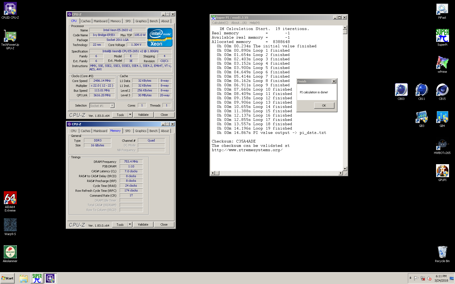Click the Intel Xeon logo in CPU-Z
The height and width of the screenshot is (284, 455).
pyautogui.click(x=160, y=37)
